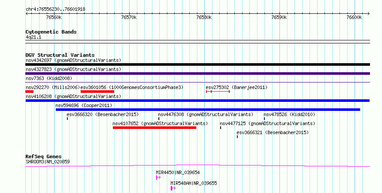
Task: Open the esv275302 (Banerjee2011) label
Action: (x=236, y=87)
